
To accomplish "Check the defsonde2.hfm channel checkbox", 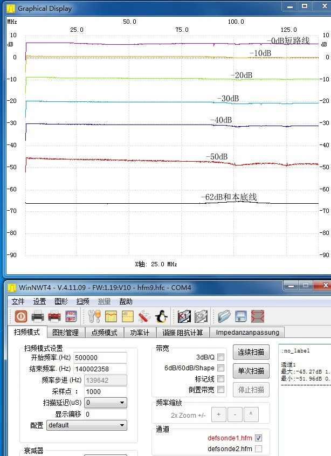I will click(x=258, y=449).
